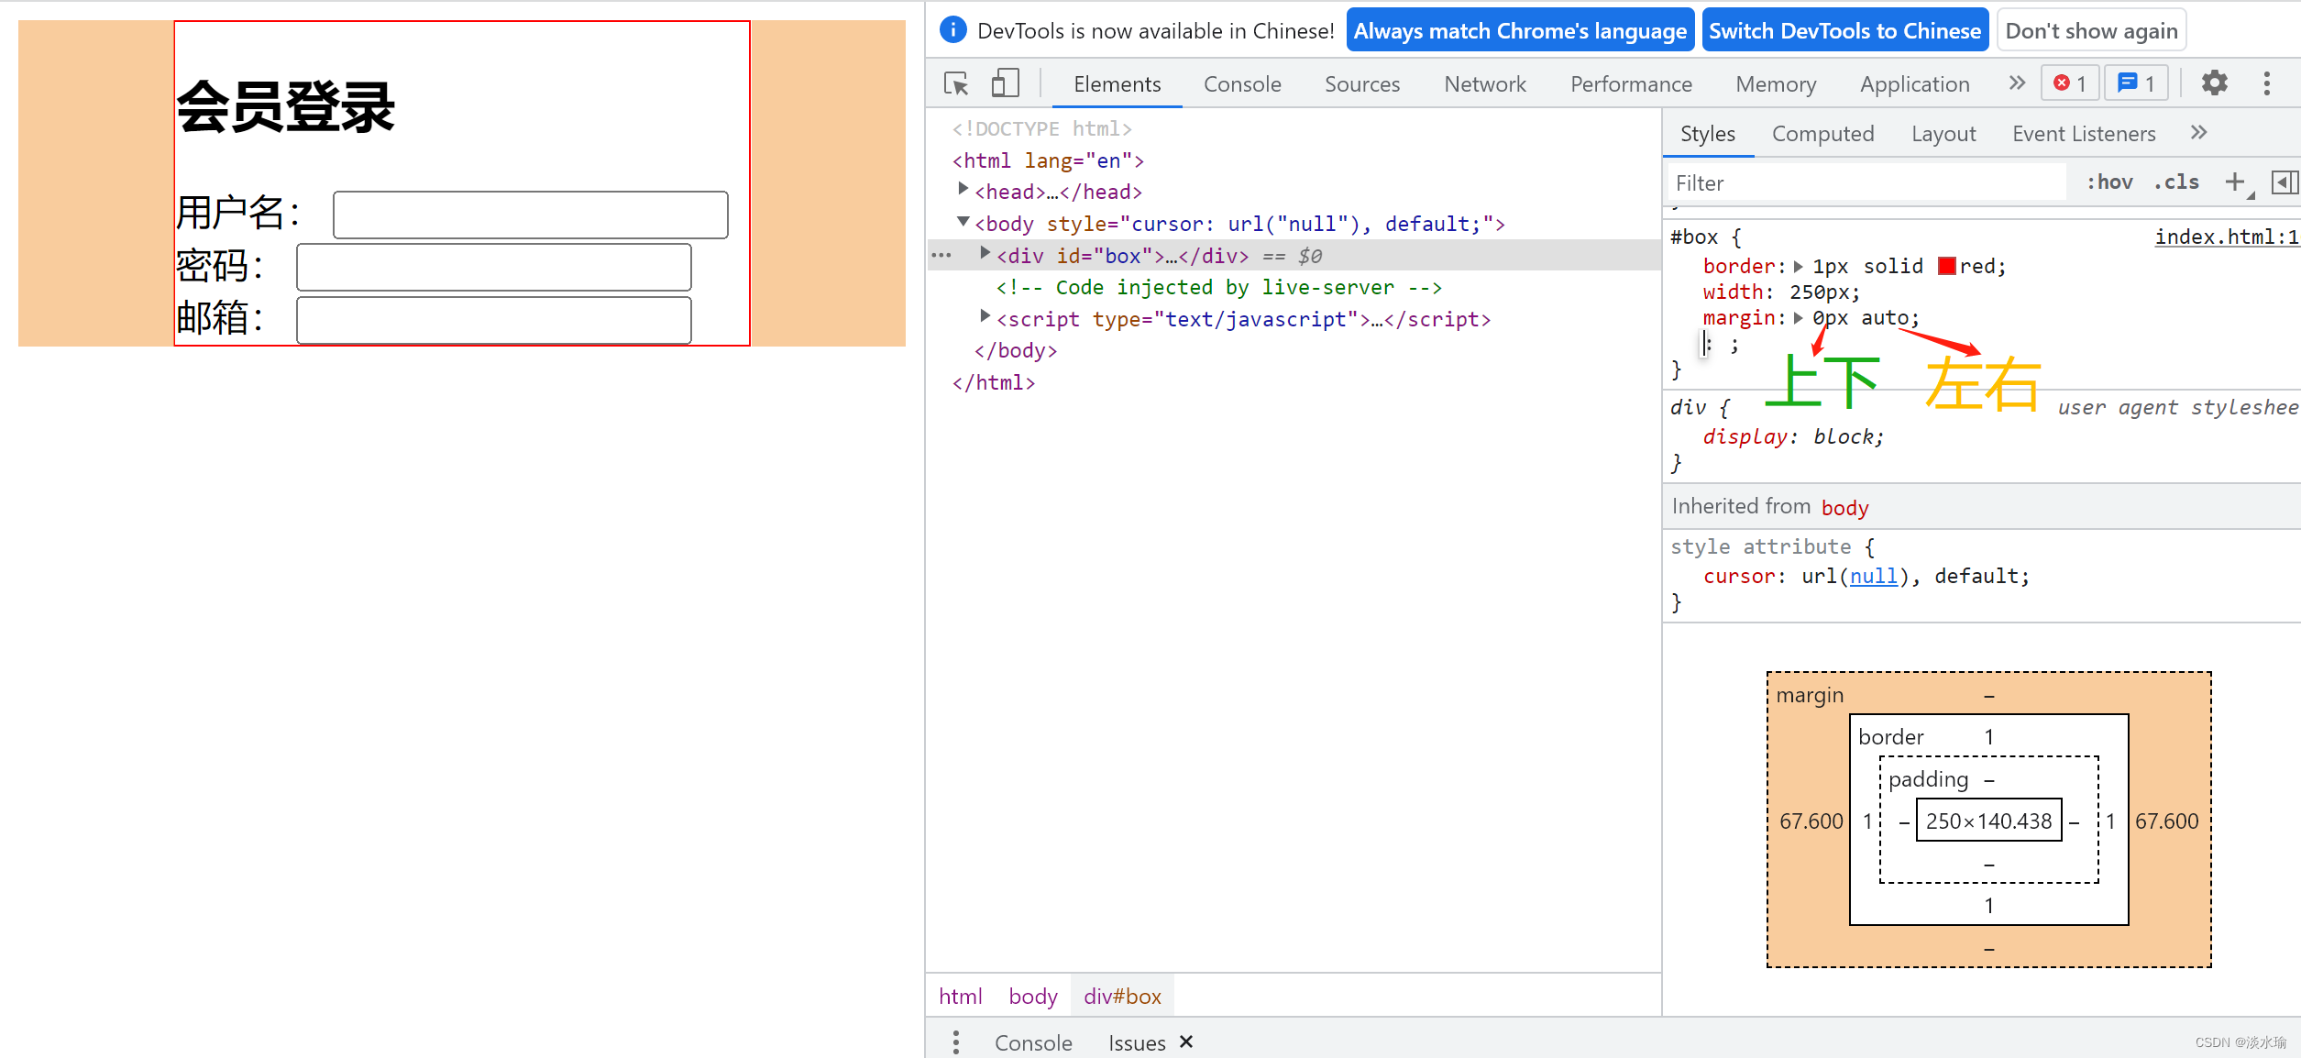Open the drawer three-dot menu
Image resolution: width=2301 pixels, height=1058 pixels.
(x=956, y=1042)
